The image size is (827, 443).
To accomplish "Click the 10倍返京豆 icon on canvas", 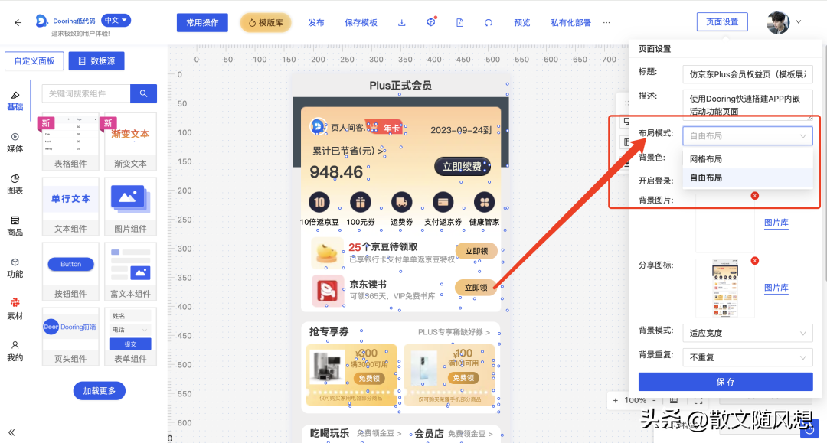I will click(x=319, y=202).
